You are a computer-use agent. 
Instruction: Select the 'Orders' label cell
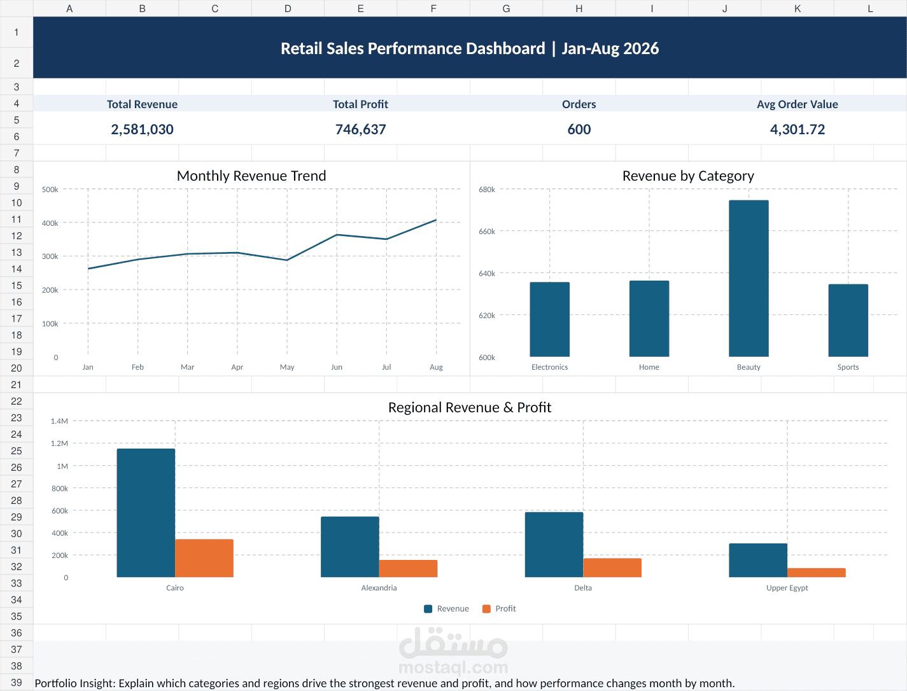tap(579, 104)
